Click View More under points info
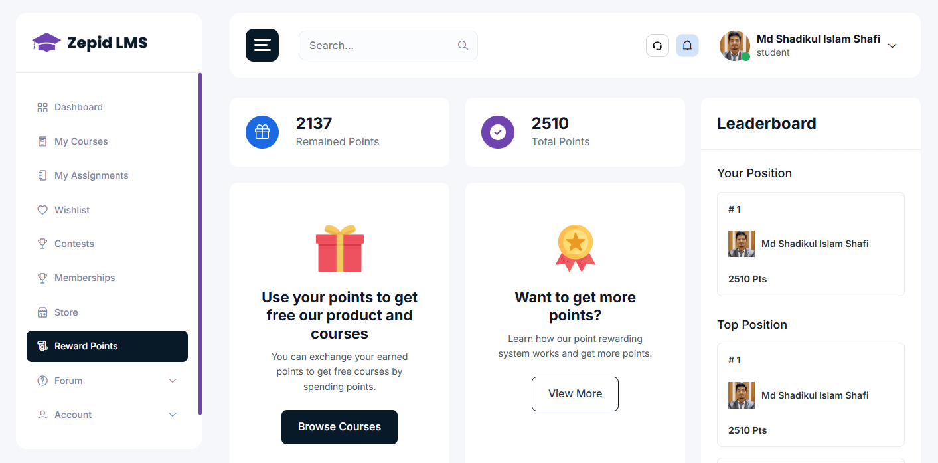 pos(575,393)
